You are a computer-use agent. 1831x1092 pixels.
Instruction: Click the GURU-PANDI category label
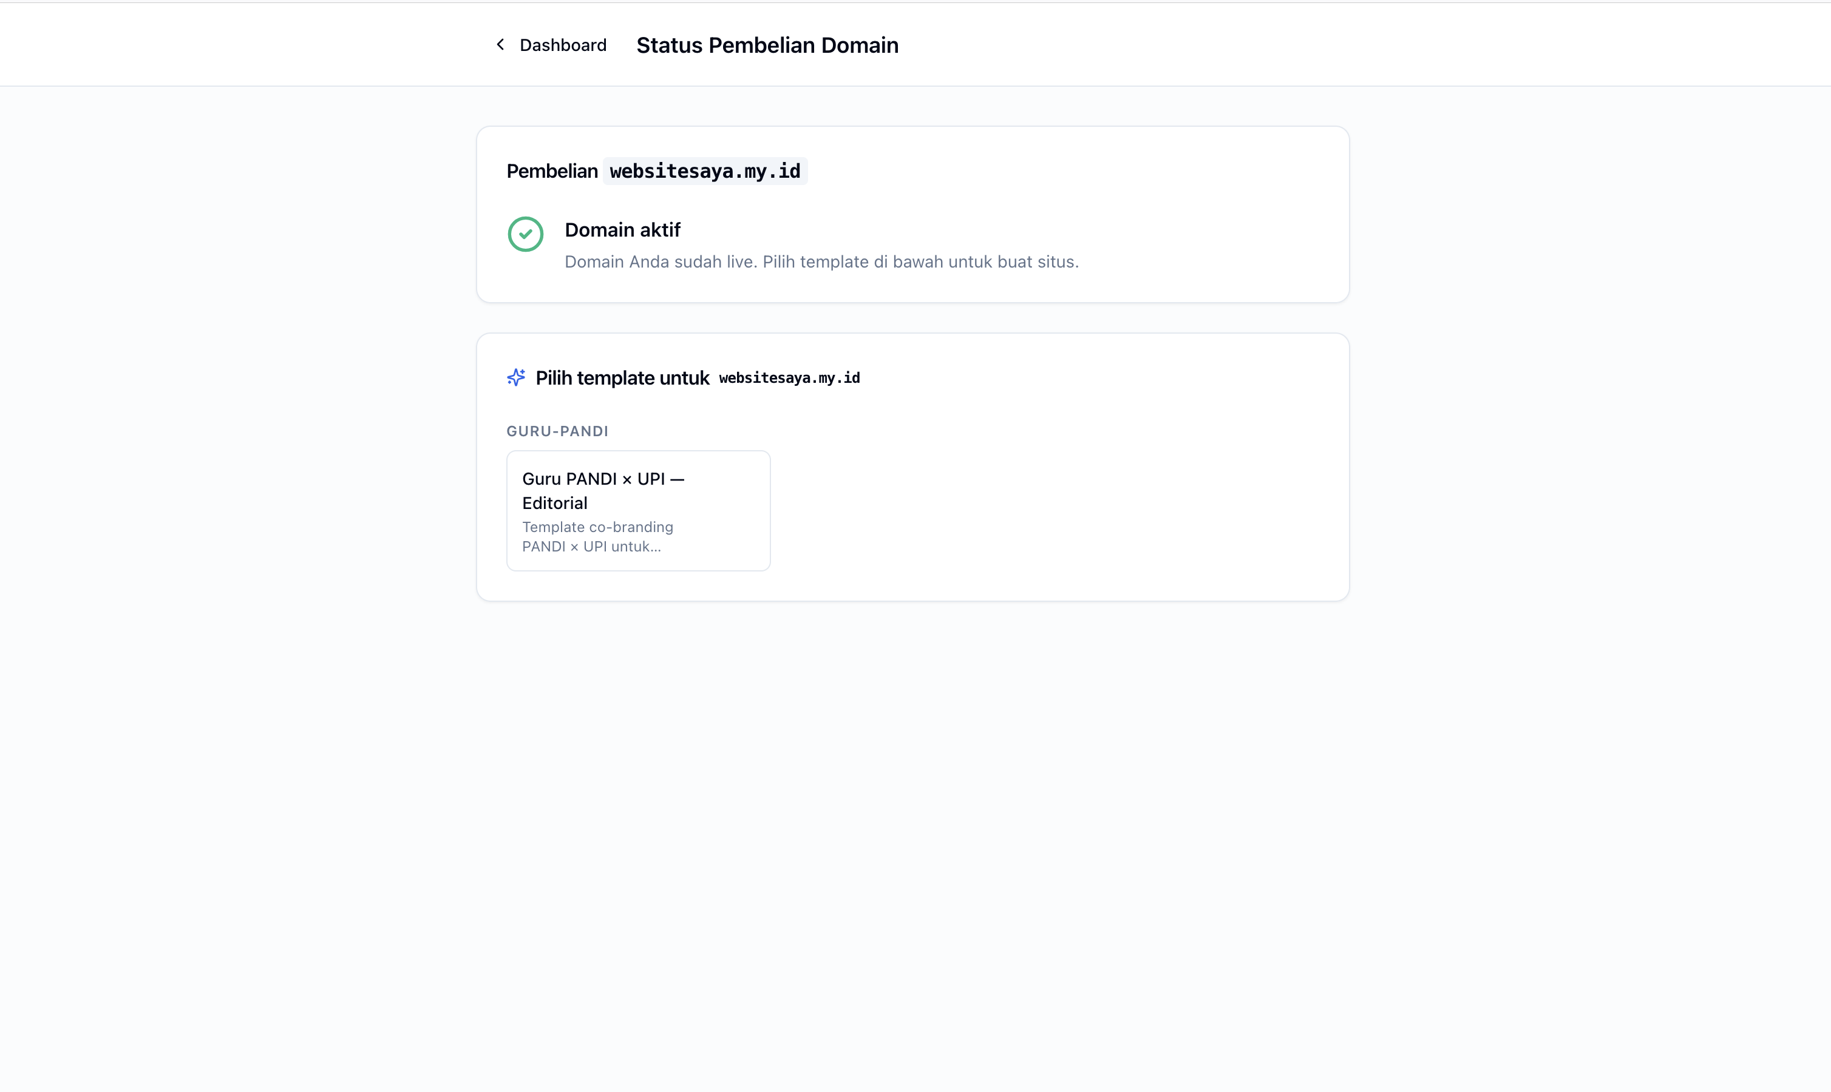pos(557,431)
